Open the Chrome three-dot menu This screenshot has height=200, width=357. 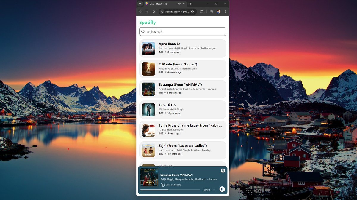225,12
